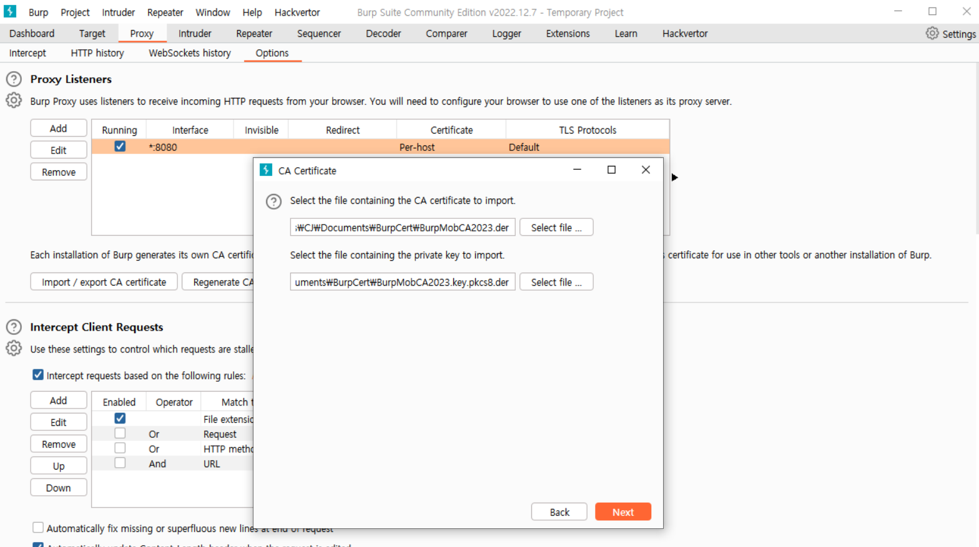Sort listeners by TLS Protocols column header
This screenshot has height=547, width=979.
tap(588, 130)
